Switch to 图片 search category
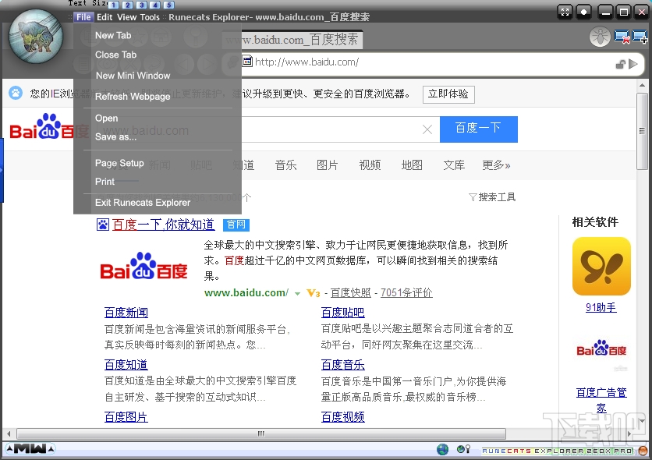 pyautogui.click(x=328, y=165)
